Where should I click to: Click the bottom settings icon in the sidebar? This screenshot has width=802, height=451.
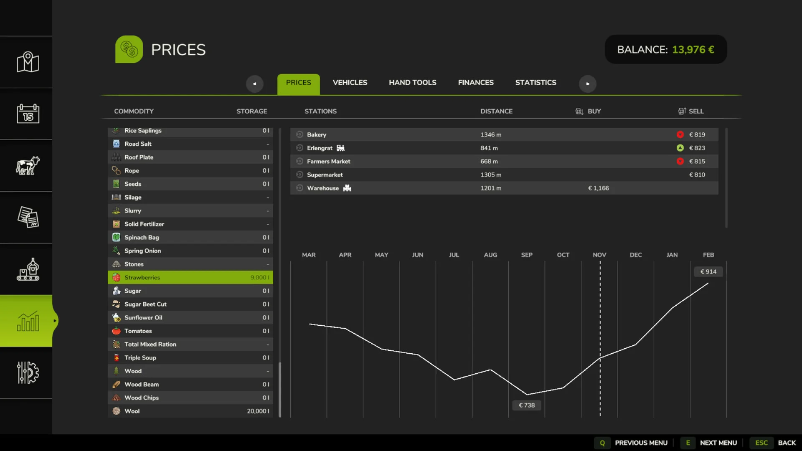pyautogui.click(x=26, y=373)
